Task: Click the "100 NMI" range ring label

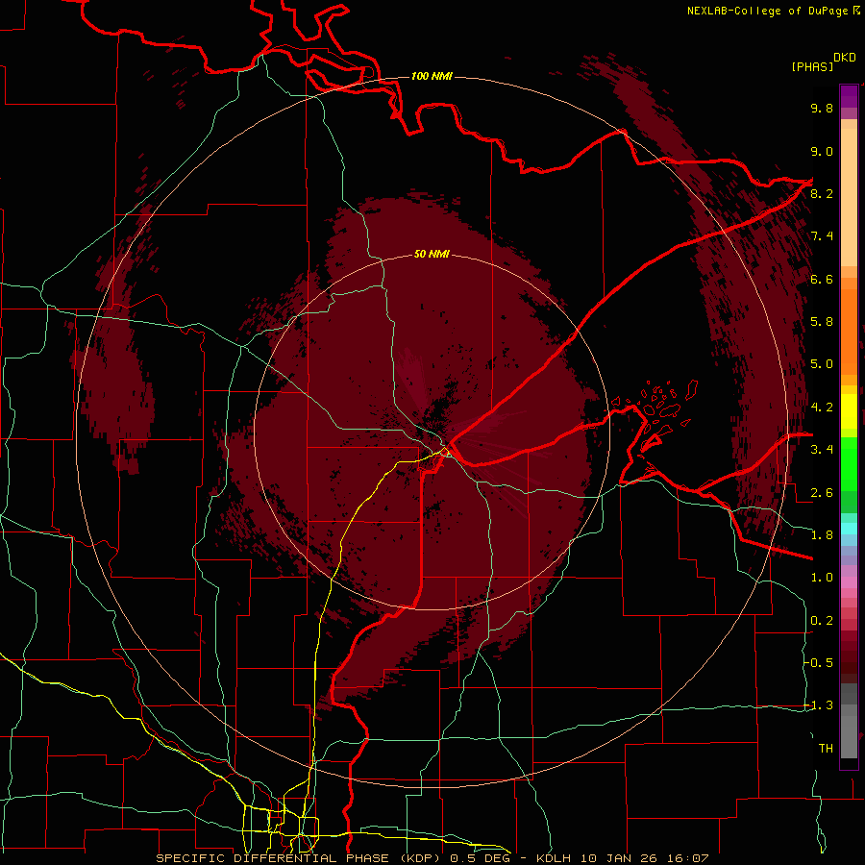Action: click(432, 76)
